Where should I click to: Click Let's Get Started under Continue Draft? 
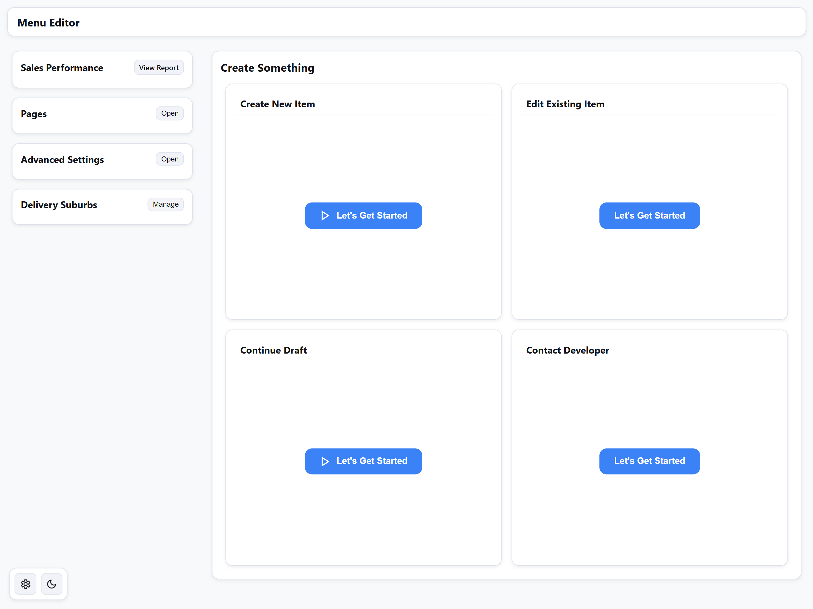coord(372,461)
